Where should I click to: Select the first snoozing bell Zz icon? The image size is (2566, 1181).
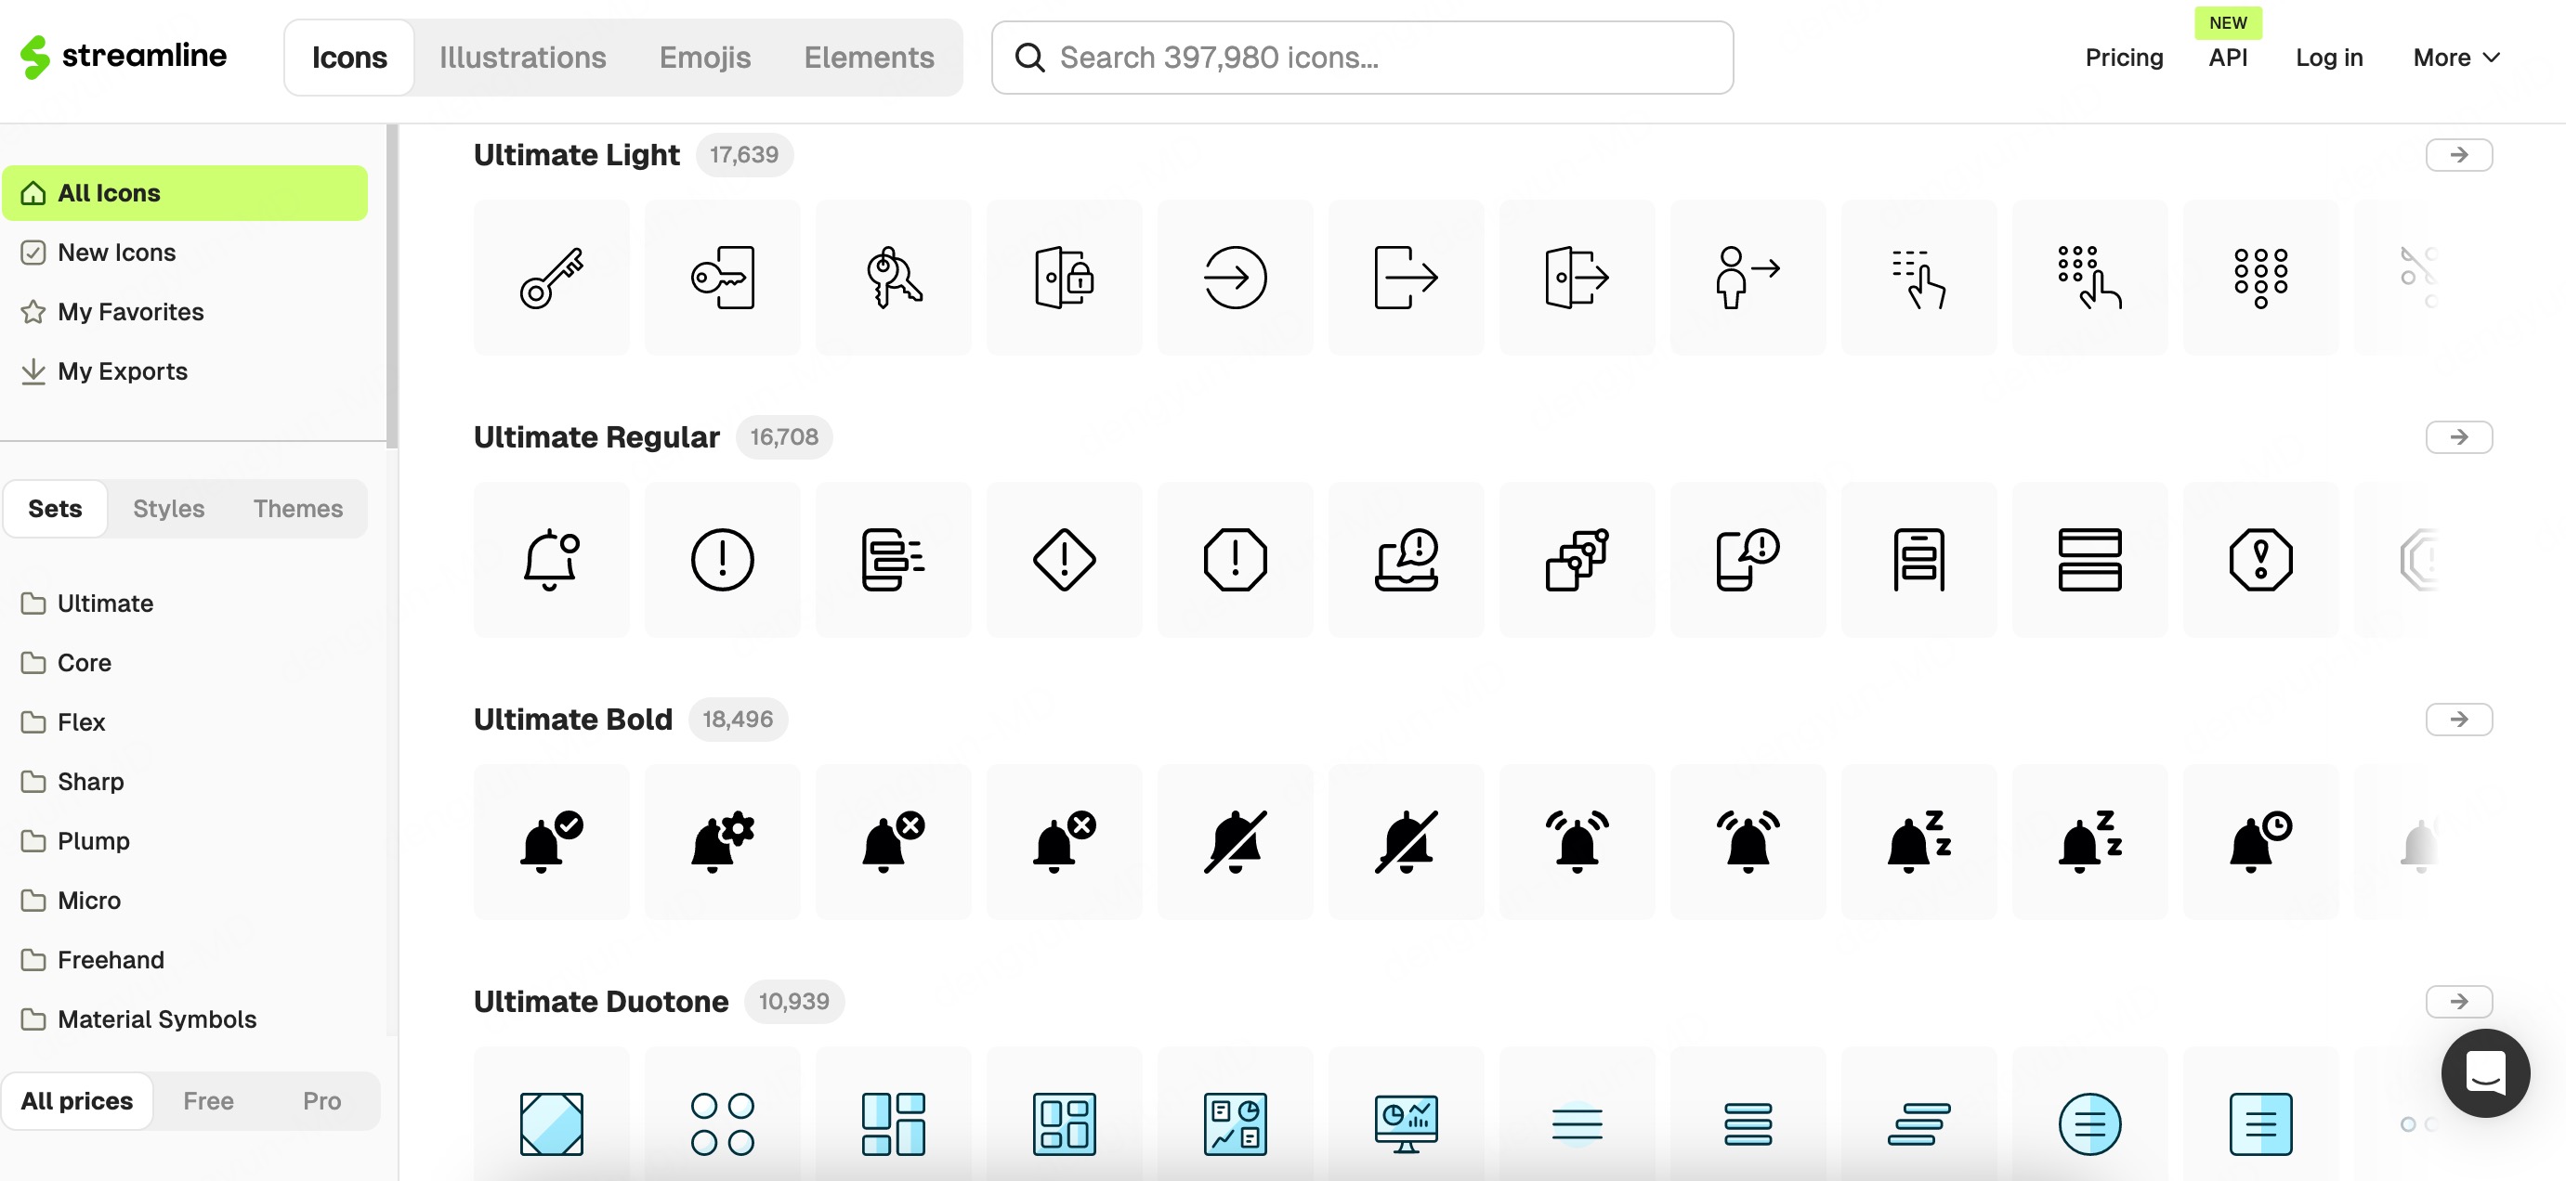tap(1918, 841)
